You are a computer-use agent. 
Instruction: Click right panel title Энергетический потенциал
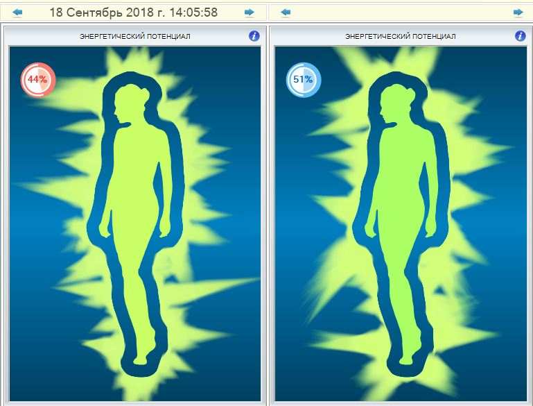[401, 36]
